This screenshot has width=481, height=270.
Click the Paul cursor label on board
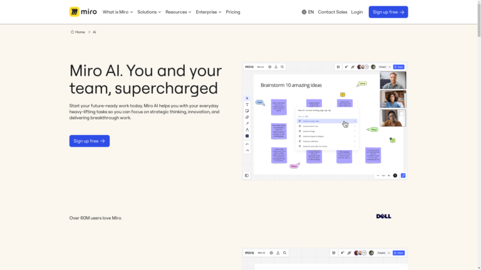click(x=374, y=129)
